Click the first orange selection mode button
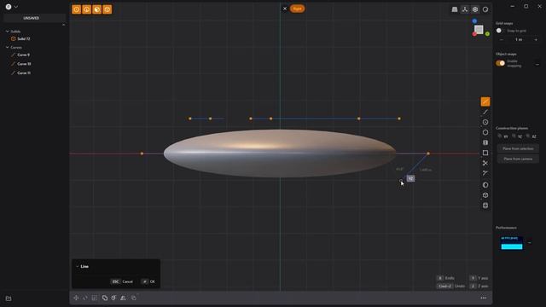 [x=76, y=9]
